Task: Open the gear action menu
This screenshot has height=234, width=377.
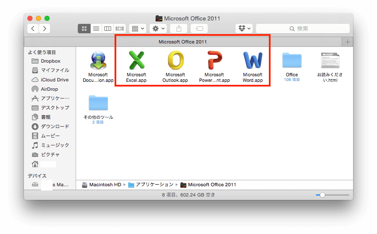Action: coord(158,29)
